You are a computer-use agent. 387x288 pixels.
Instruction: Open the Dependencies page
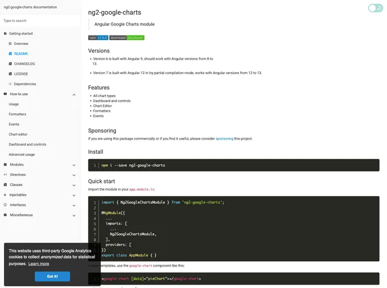click(25, 84)
